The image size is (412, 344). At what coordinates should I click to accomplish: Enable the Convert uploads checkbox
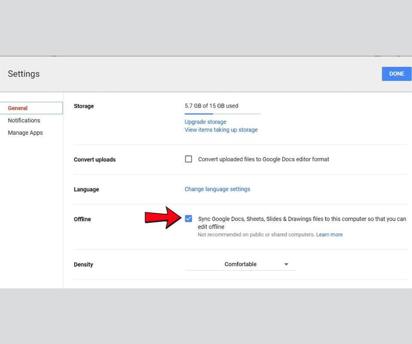(x=188, y=159)
